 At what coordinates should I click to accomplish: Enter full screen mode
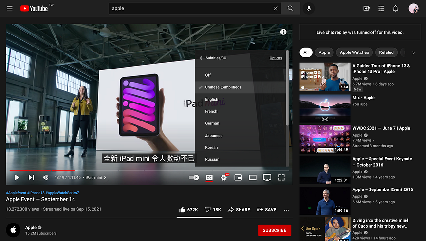pyautogui.click(x=281, y=177)
